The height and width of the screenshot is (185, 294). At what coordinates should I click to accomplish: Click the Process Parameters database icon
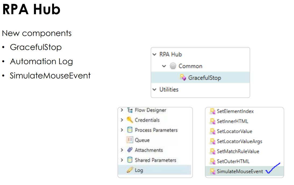129,130
